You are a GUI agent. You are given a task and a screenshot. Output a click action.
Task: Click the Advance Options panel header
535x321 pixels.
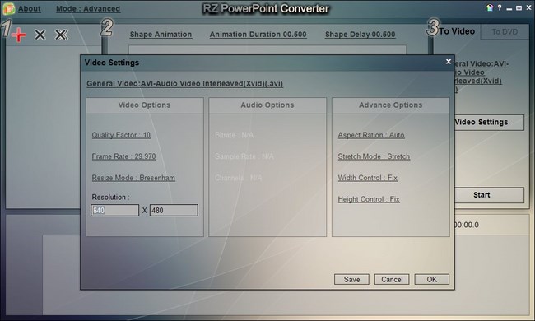coord(391,105)
